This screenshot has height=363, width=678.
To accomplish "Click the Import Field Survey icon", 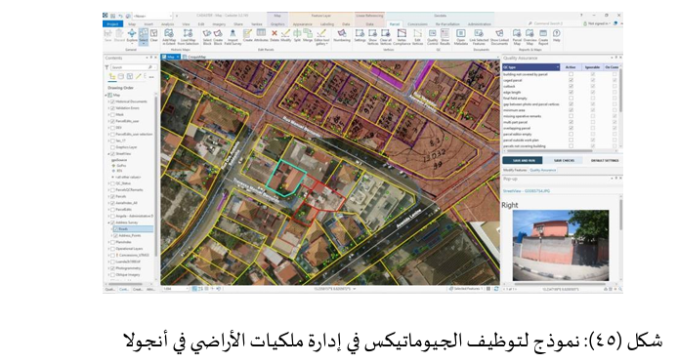I will (233, 37).
